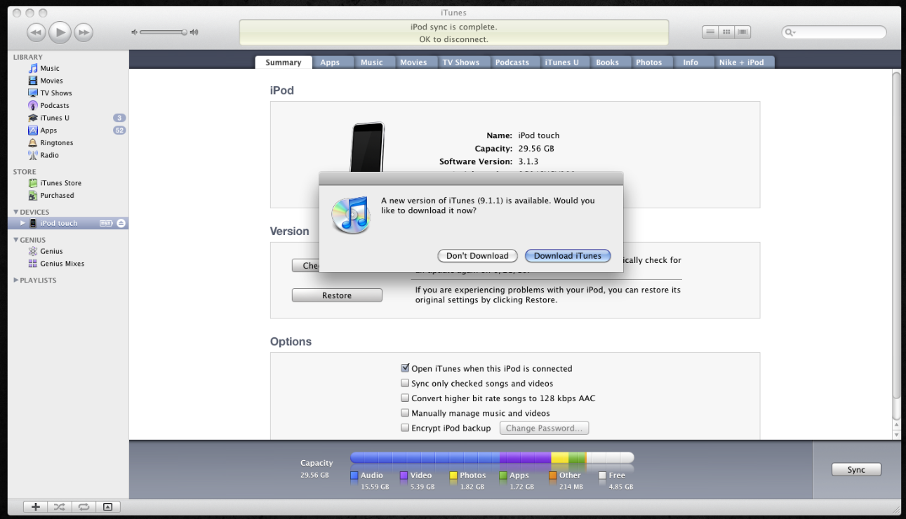The width and height of the screenshot is (906, 519).
Task: Create a new playlist with the plus button
Action: click(36, 506)
